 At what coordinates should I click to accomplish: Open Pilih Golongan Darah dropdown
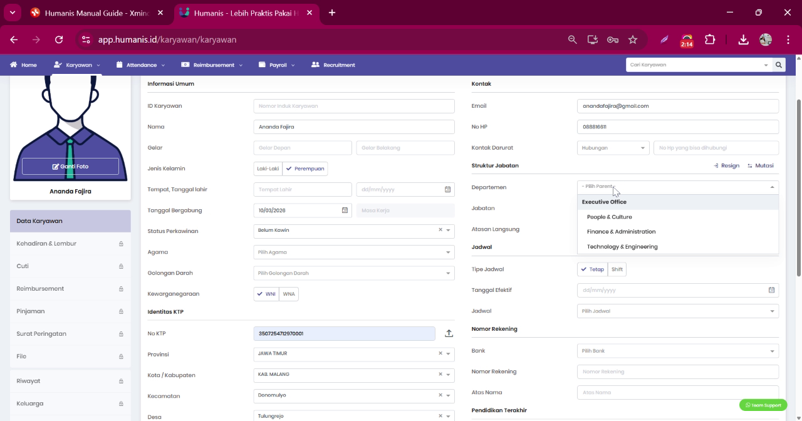point(354,273)
